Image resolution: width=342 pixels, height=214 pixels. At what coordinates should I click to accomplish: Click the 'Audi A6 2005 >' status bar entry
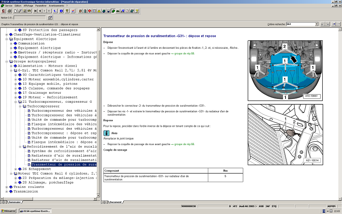(248, 206)
